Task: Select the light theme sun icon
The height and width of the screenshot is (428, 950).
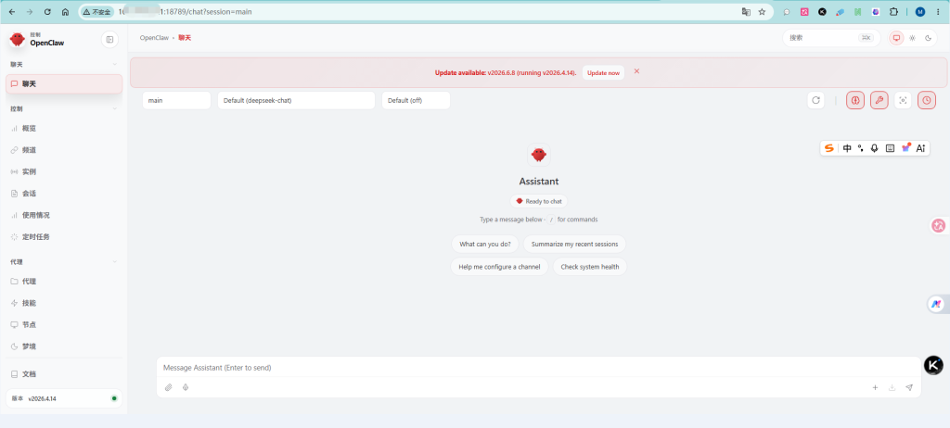Action: click(x=913, y=38)
